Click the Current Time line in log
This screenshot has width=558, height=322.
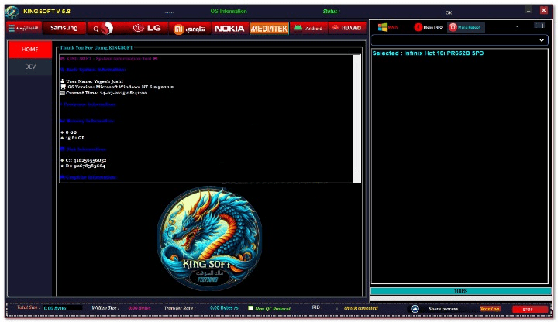(x=104, y=93)
